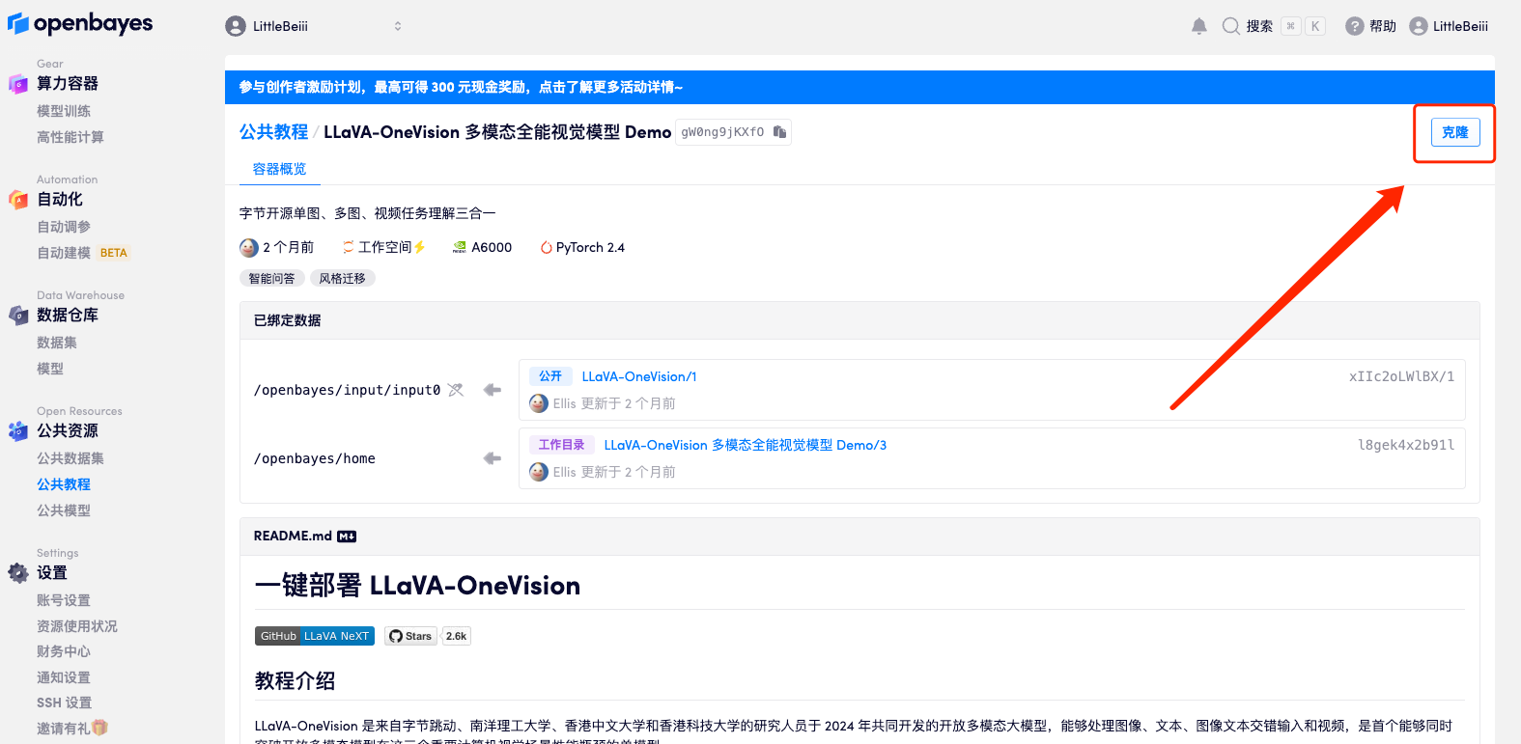Screen dimensions: 1521x744
Task: Click the 设置 gear icon in sidebar
Action: [18, 573]
